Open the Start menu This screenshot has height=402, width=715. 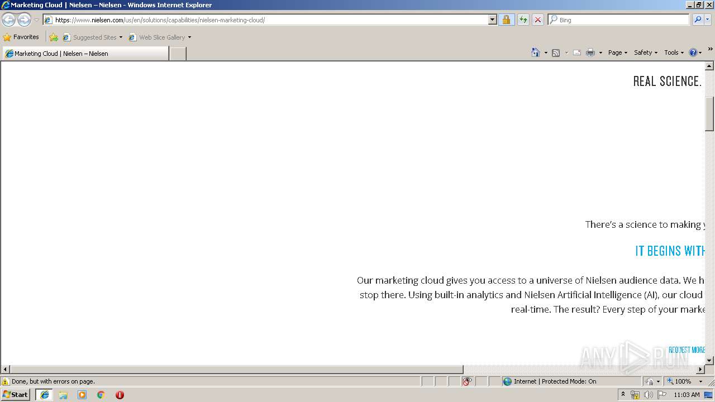(16, 394)
